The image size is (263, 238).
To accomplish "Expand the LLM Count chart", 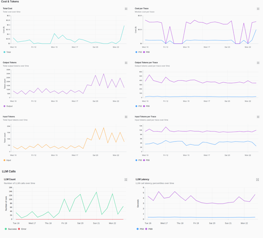I will click(x=126, y=180).
